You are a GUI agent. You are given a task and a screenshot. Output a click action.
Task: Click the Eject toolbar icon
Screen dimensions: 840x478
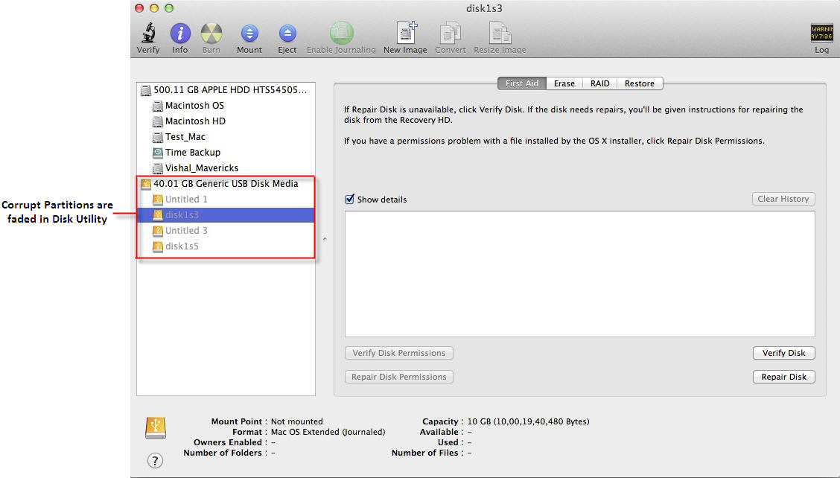pos(287,34)
